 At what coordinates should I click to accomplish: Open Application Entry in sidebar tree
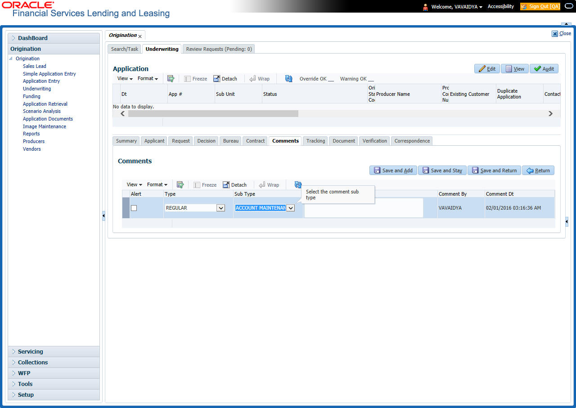click(41, 81)
